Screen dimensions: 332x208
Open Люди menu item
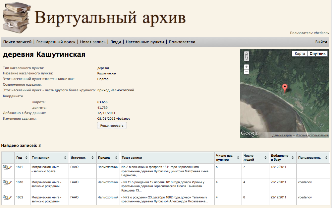(116, 42)
